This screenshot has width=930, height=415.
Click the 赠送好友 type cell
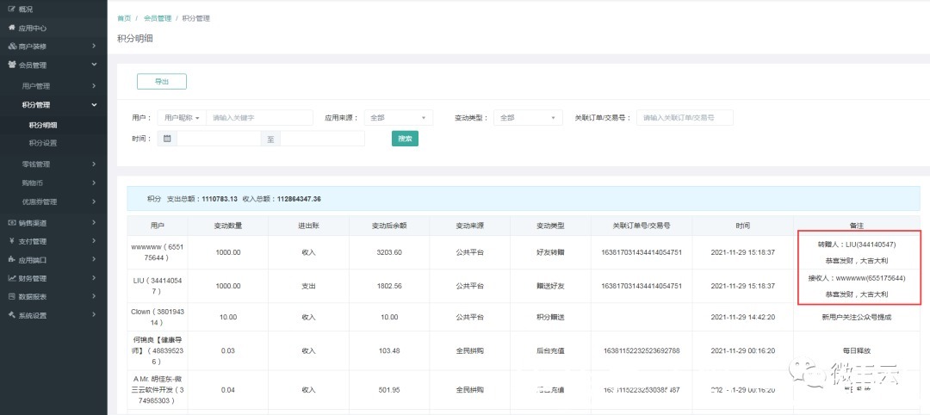(x=550, y=286)
